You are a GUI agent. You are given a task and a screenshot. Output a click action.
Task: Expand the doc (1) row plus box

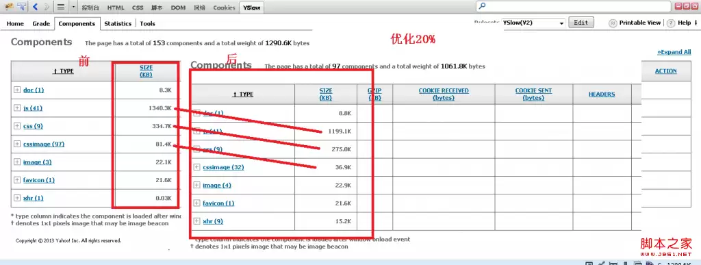pyautogui.click(x=17, y=90)
